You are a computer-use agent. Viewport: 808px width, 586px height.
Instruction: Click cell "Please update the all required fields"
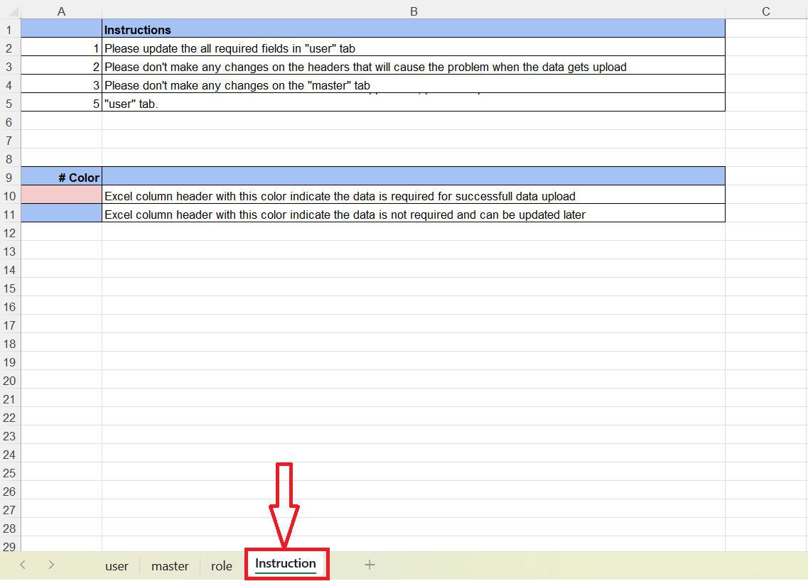point(414,48)
